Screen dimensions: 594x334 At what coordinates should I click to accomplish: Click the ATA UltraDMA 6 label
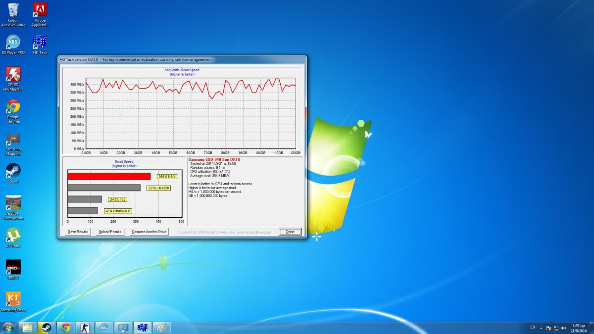pos(118,211)
